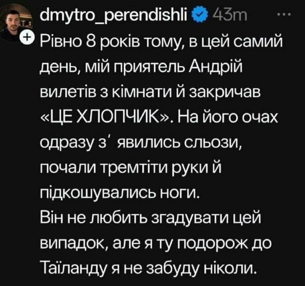The height and width of the screenshot is (286, 305).
Task: Open the three-dots more options menu
Action: pyautogui.click(x=284, y=14)
